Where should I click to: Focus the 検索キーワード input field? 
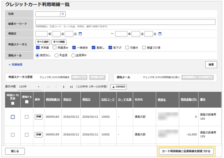[x=125, y=22]
